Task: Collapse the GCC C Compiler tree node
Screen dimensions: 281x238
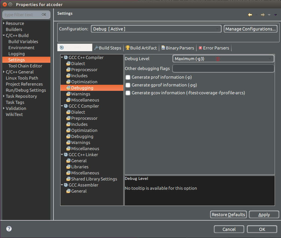Action: (x=62, y=106)
